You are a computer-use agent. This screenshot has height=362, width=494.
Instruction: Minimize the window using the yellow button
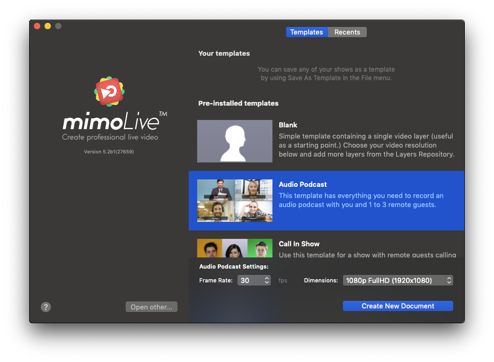tap(48, 26)
